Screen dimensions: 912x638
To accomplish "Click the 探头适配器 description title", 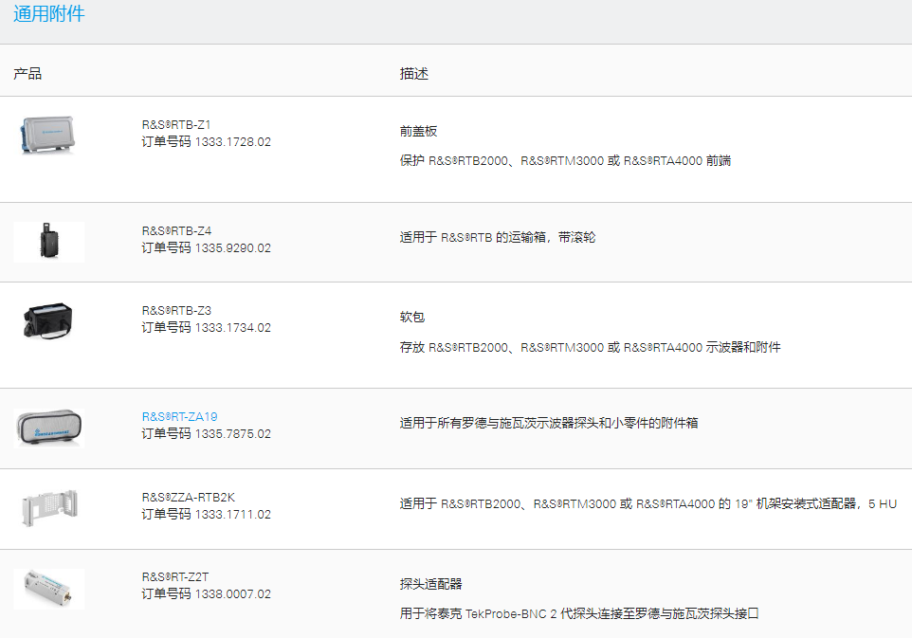I will click(430, 583).
